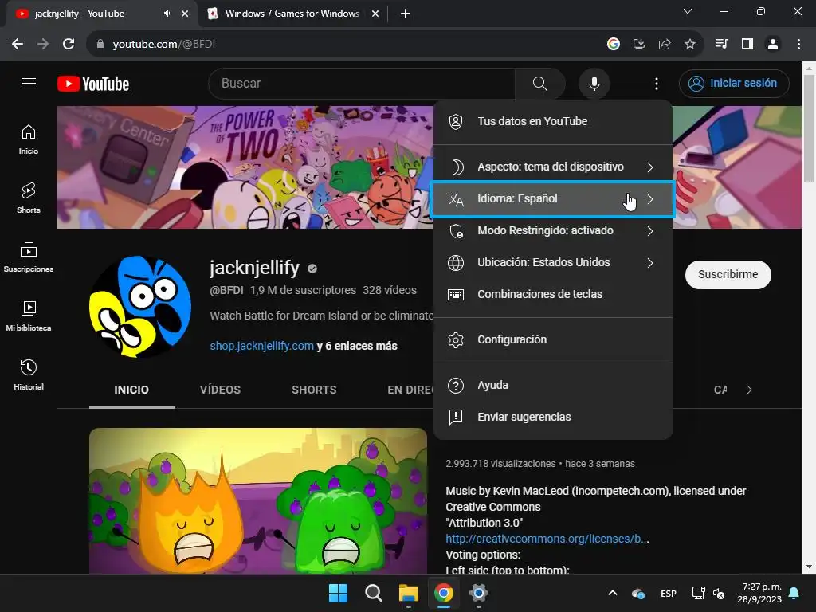Open the creativecommons.org licenses link

[547, 539]
